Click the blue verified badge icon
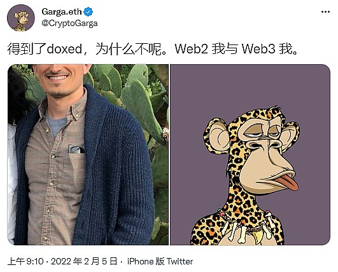The width and height of the screenshot is (338, 272). (88, 11)
